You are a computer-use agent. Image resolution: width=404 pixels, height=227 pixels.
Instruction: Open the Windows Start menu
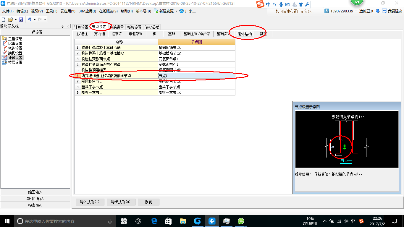[x=7, y=221]
